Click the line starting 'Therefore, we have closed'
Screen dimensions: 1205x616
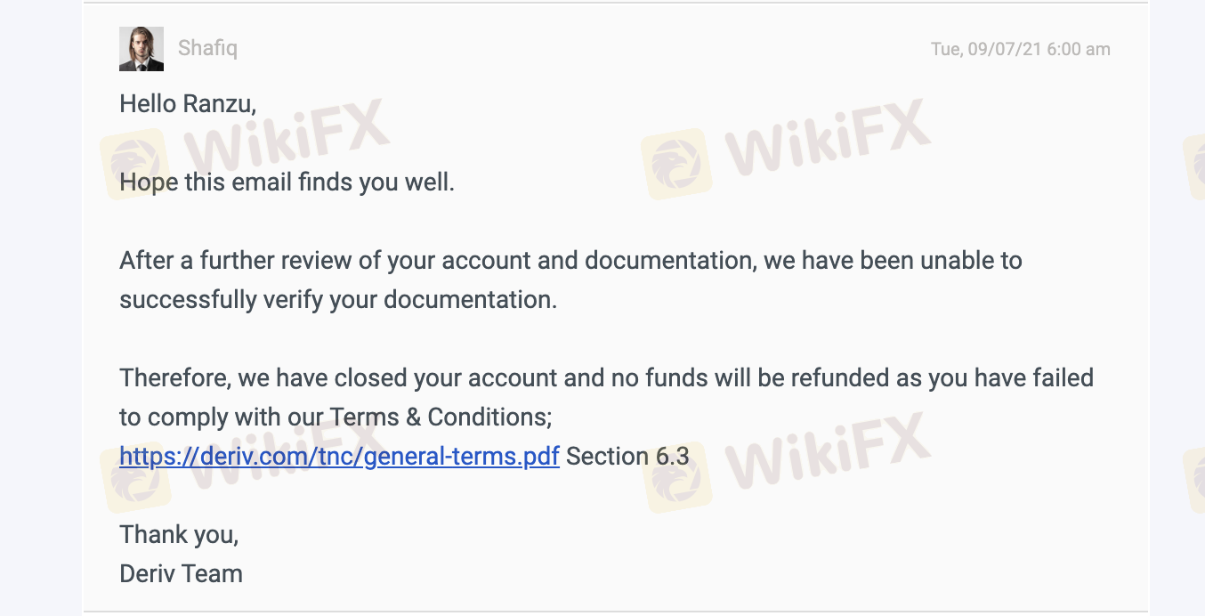click(x=605, y=378)
